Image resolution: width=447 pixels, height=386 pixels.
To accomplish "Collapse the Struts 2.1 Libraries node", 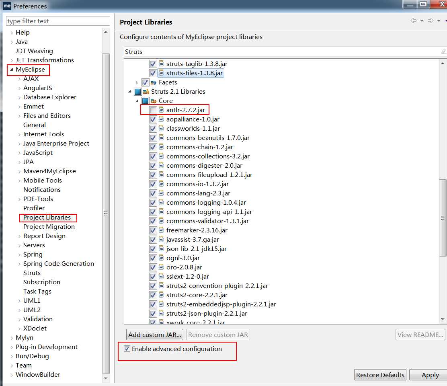I will pyautogui.click(x=129, y=92).
